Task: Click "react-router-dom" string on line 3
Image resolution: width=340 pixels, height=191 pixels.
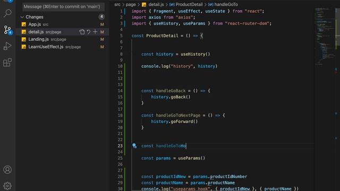Action: pyautogui.click(x=247, y=23)
